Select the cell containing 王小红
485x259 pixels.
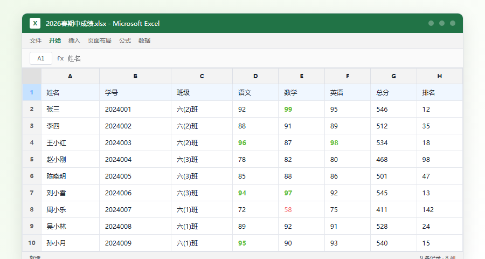(x=70, y=142)
